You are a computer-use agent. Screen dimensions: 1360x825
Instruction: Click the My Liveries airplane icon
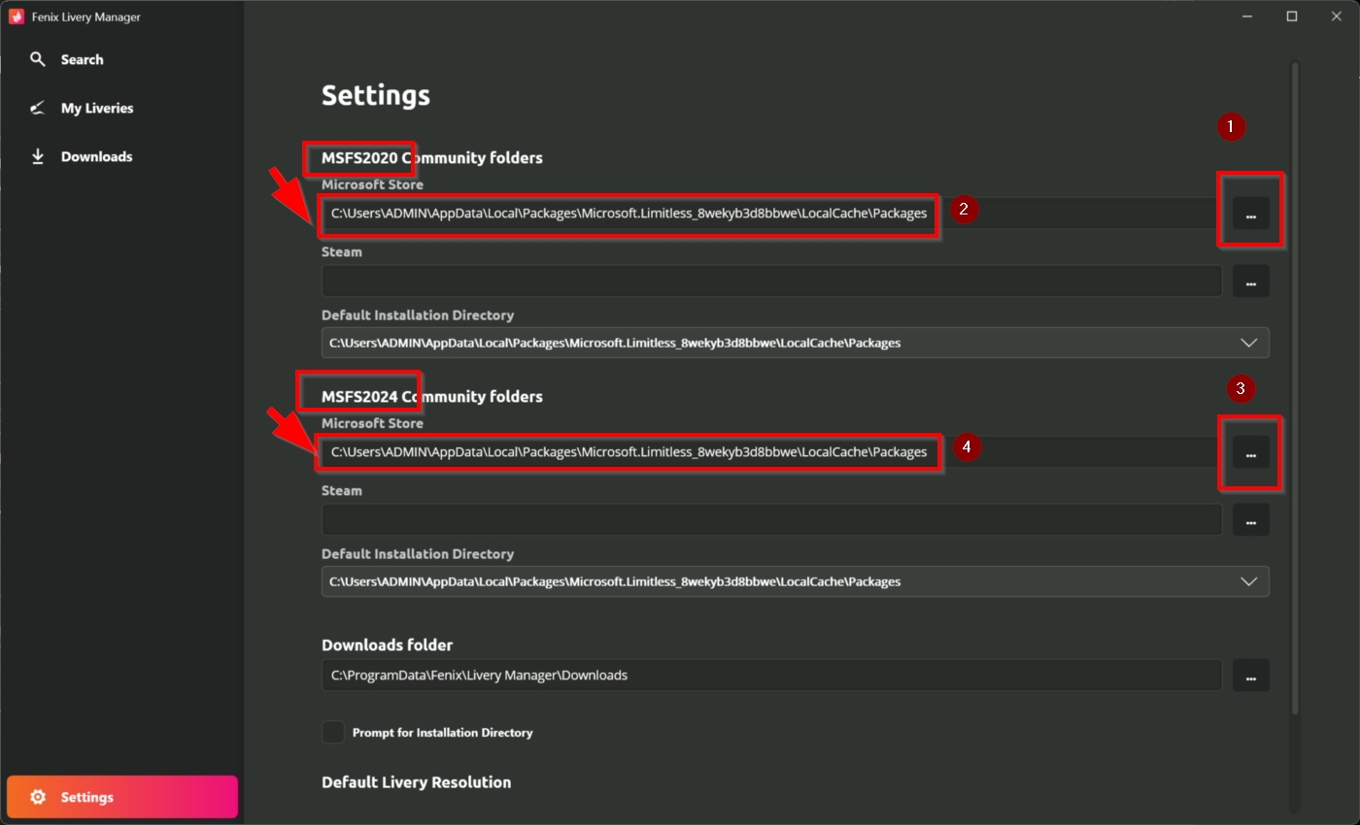(38, 108)
